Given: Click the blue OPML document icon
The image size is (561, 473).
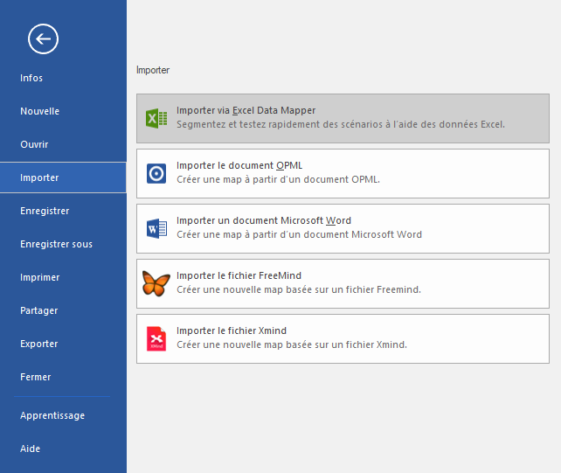Looking at the screenshot, I should point(156,173).
